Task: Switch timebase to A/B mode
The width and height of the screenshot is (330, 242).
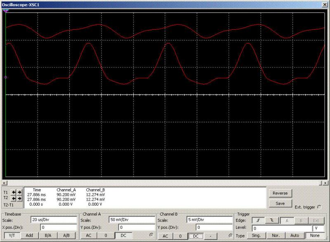Action: (x=66, y=235)
